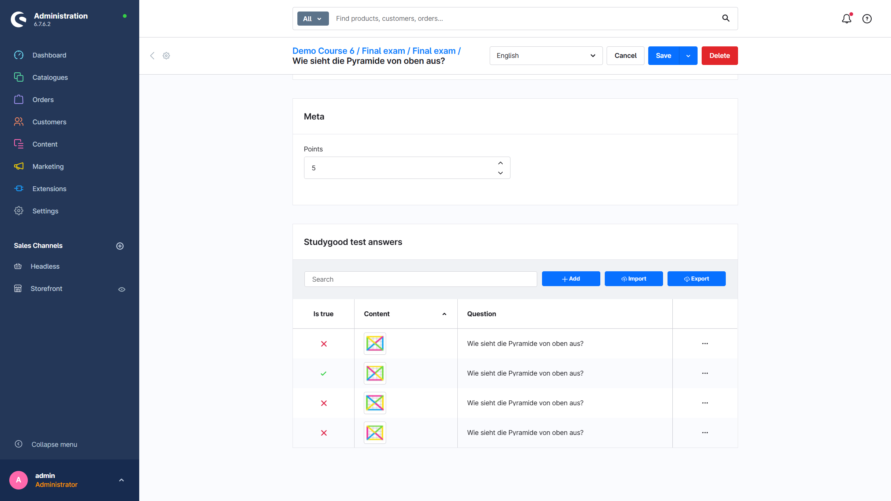
Task: Open context menu for first answer row
Action: (x=705, y=344)
